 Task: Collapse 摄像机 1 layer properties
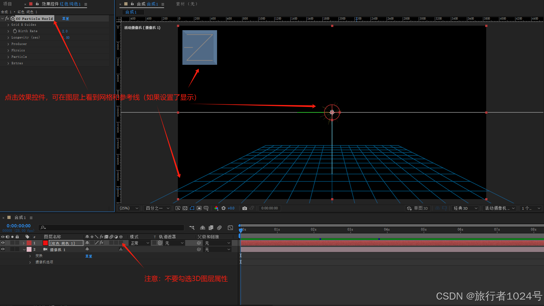click(x=24, y=249)
